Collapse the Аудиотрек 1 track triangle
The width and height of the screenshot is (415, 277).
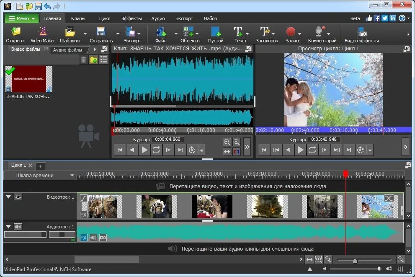(8, 227)
